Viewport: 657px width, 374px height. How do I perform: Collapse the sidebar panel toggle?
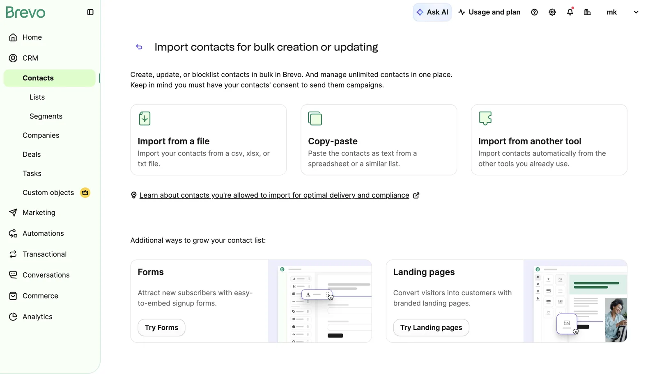pyautogui.click(x=90, y=12)
